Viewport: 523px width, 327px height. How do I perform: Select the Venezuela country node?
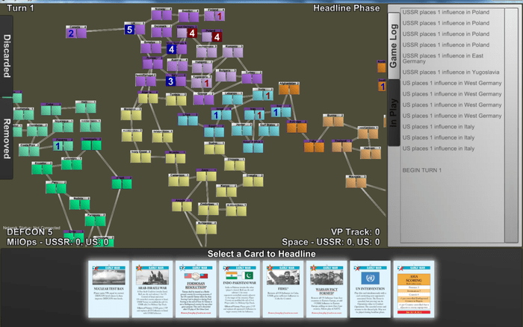tap(91, 143)
